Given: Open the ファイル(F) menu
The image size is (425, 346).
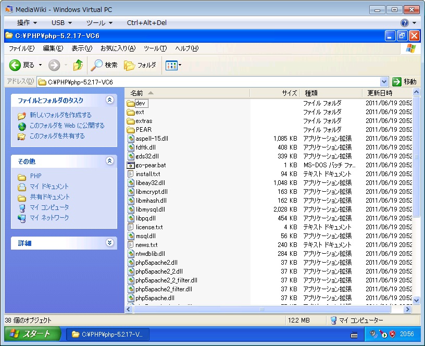Looking at the screenshot, I should (x=22, y=48).
